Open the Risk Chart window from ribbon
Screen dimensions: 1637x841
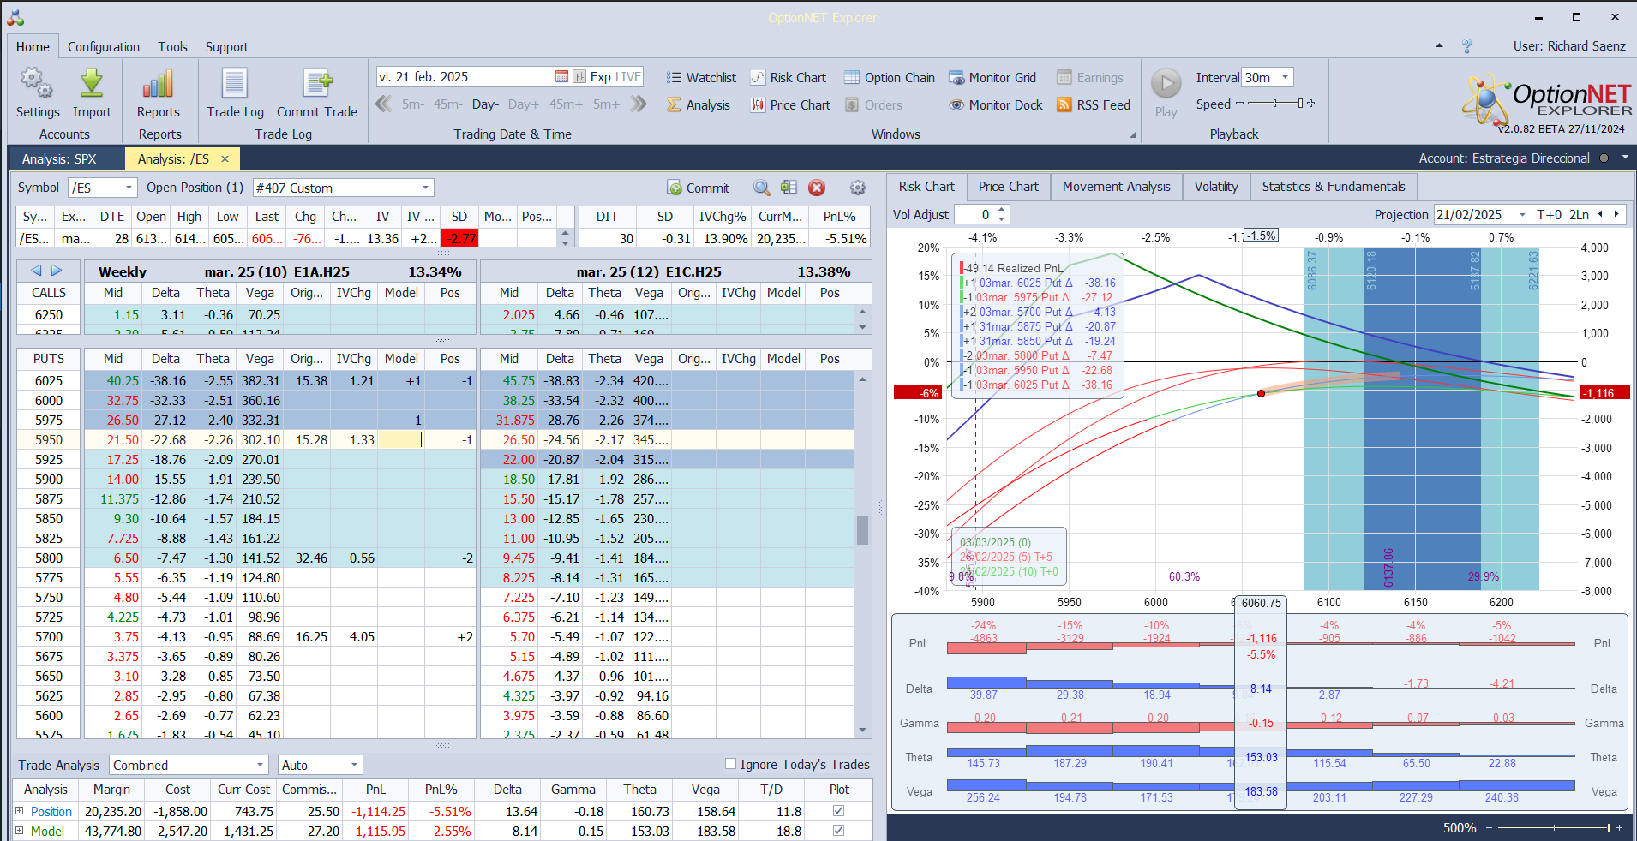click(789, 78)
